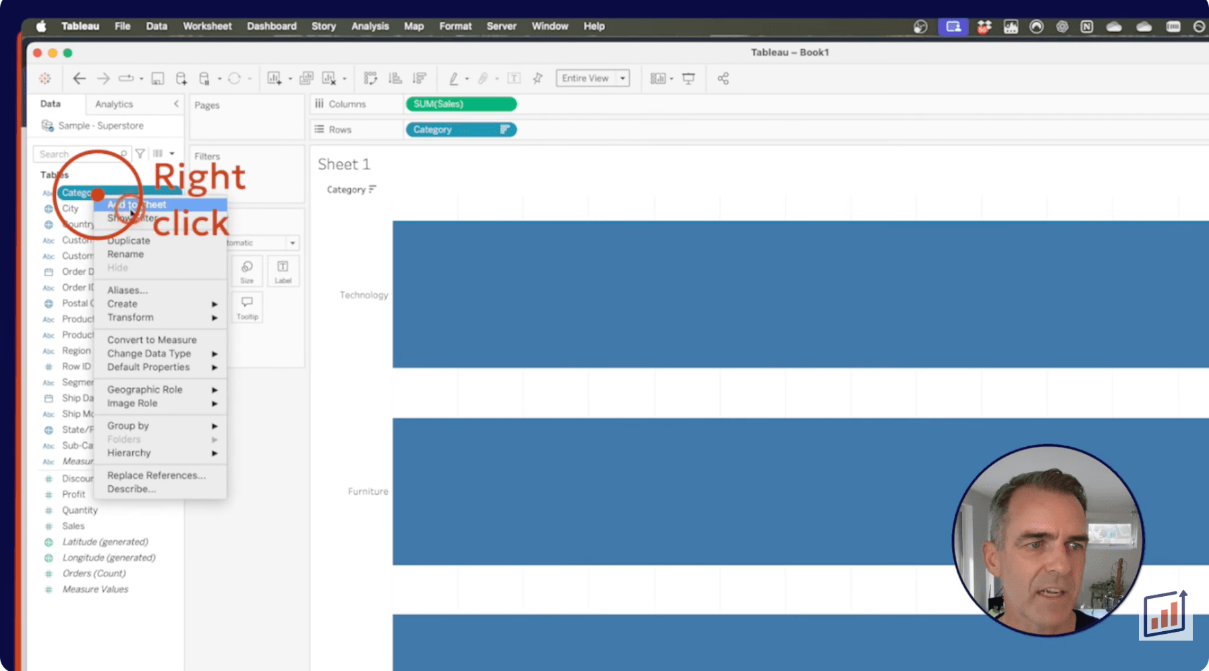
Task: Sort descending using the toolbar icon
Action: [x=420, y=78]
